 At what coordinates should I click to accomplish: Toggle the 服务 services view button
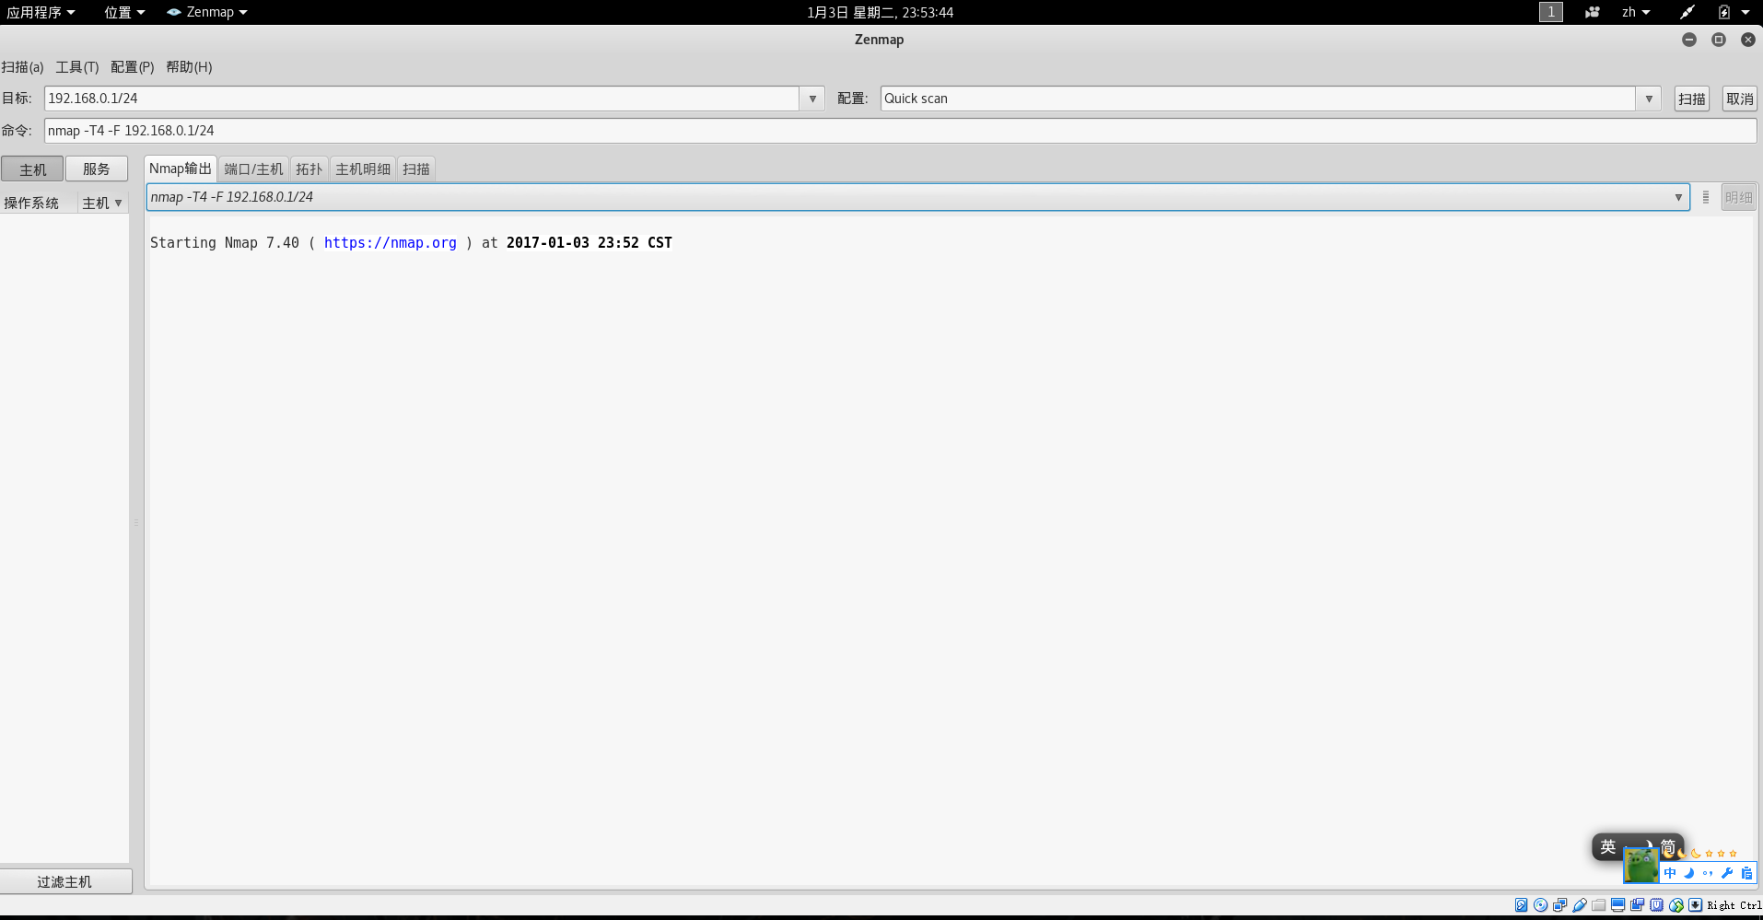click(x=96, y=169)
